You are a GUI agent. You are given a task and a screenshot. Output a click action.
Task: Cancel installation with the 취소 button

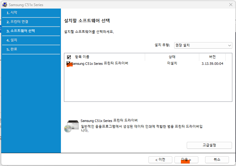tap(217, 160)
